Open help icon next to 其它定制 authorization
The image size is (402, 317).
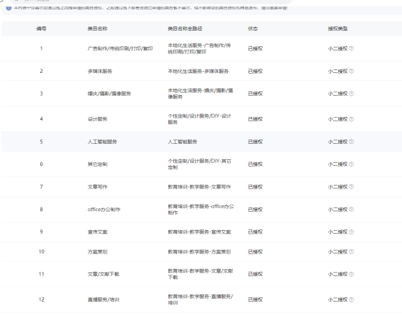pos(352,164)
